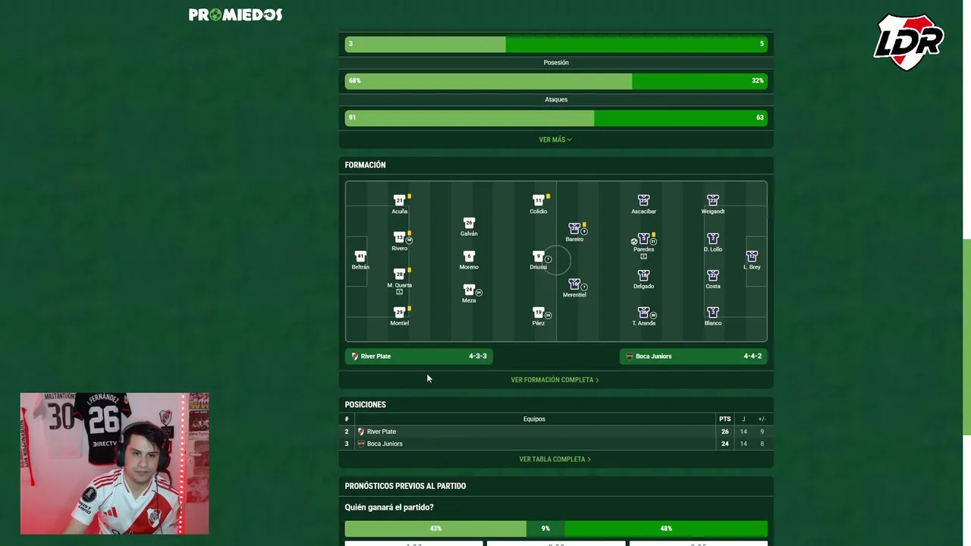Click the Boca Juniors 4-4-2 formation button
This screenshot has width=971, height=546.
[693, 356]
